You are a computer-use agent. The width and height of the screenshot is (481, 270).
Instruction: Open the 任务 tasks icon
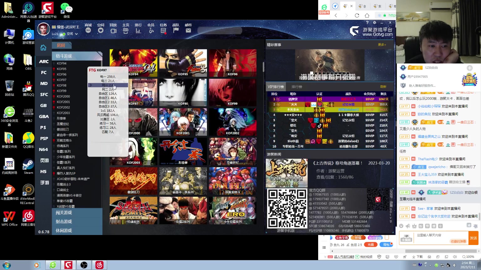pos(163,31)
